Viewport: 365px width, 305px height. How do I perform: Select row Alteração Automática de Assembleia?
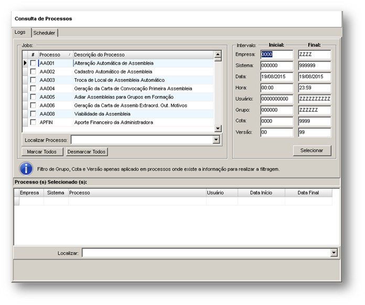(118, 63)
